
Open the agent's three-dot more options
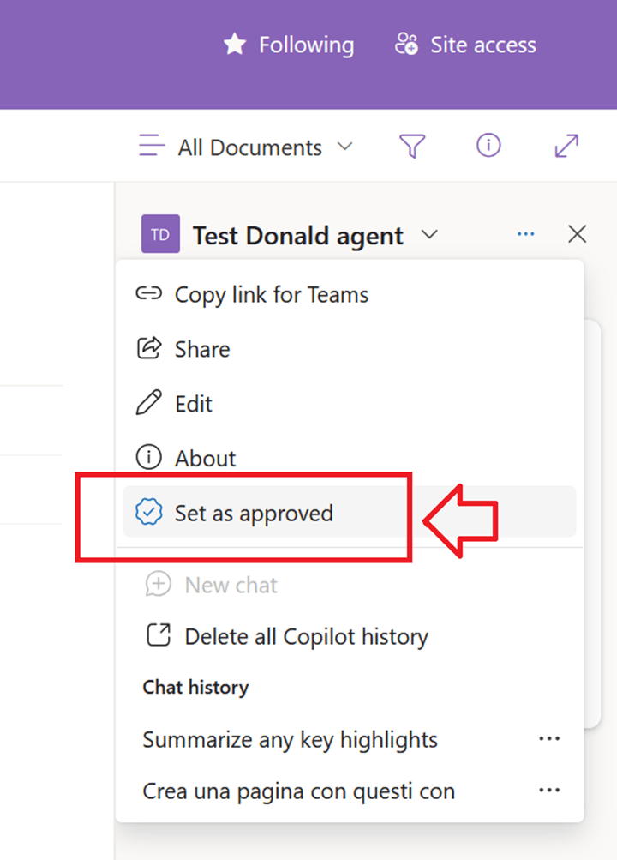pos(526,234)
